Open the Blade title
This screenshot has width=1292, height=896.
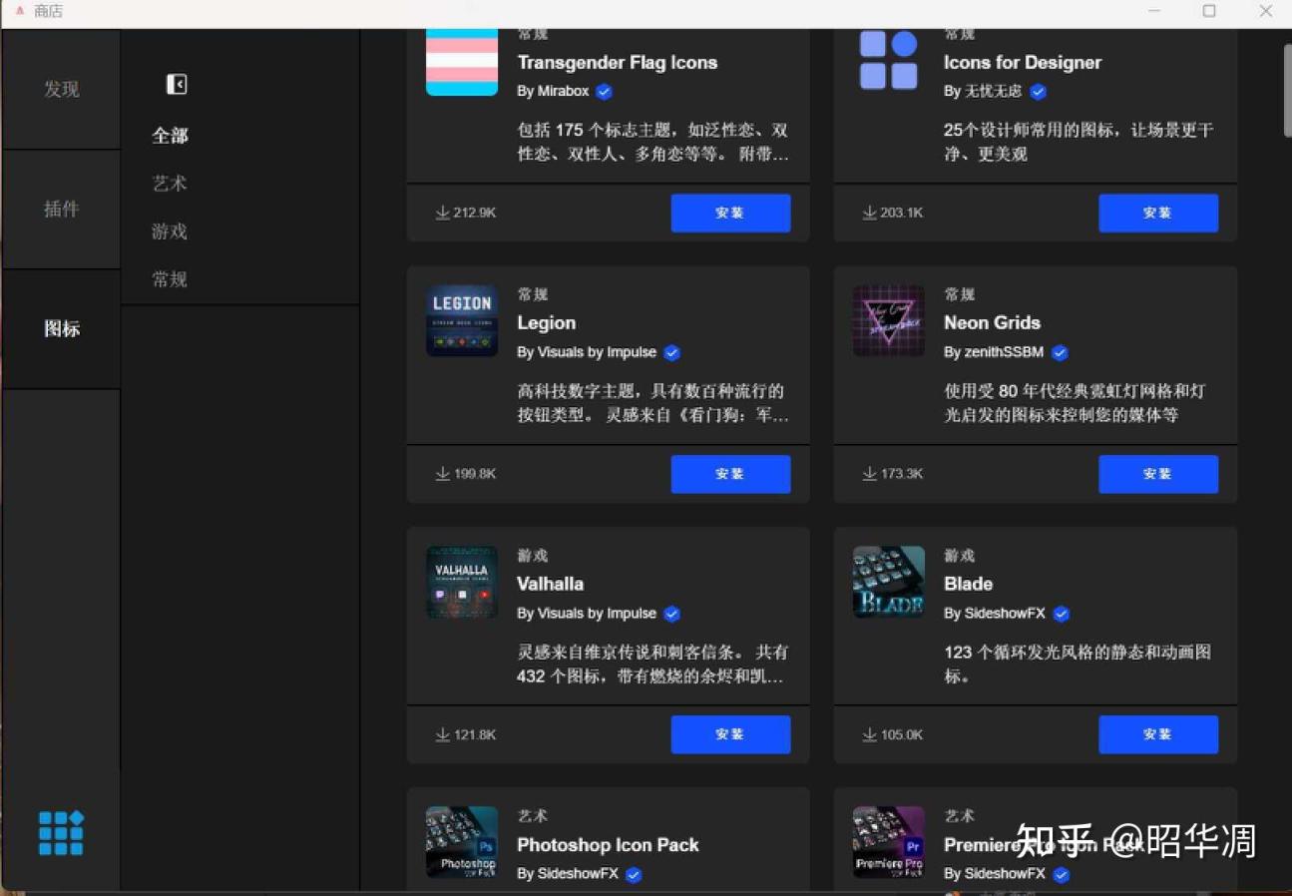[x=969, y=584]
